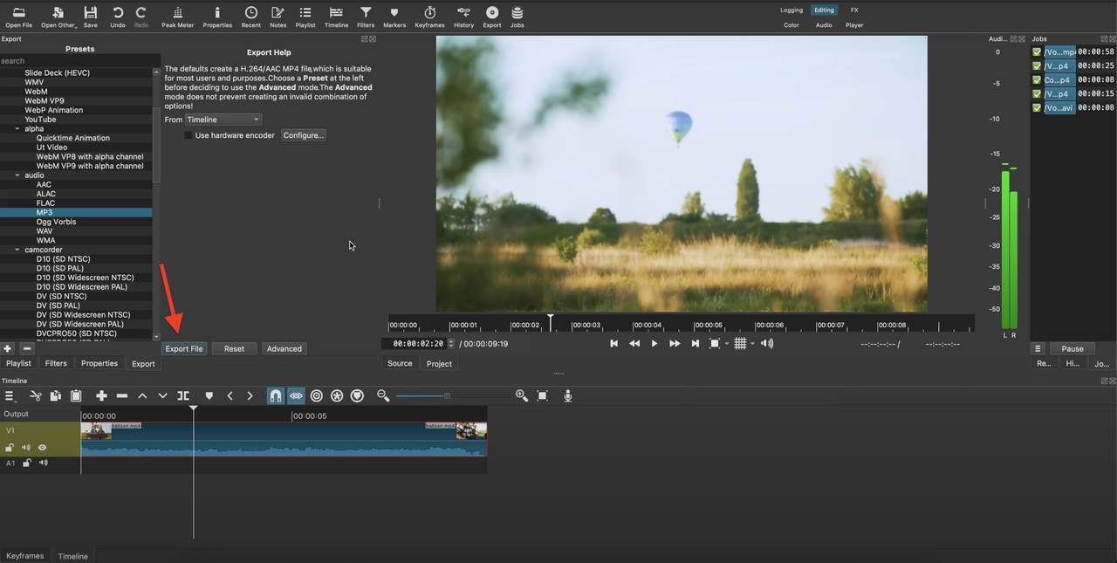Switch to bottom-left Properties tab
The height and width of the screenshot is (563, 1117).
click(99, 363)
